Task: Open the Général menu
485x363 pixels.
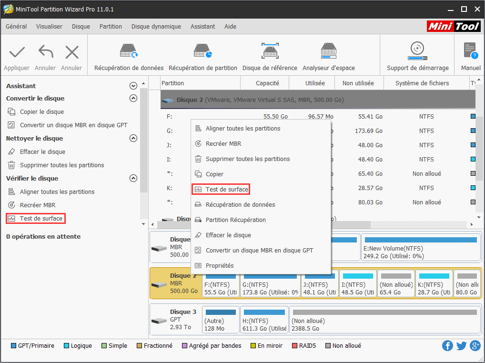Action: [x=16, y=27]
